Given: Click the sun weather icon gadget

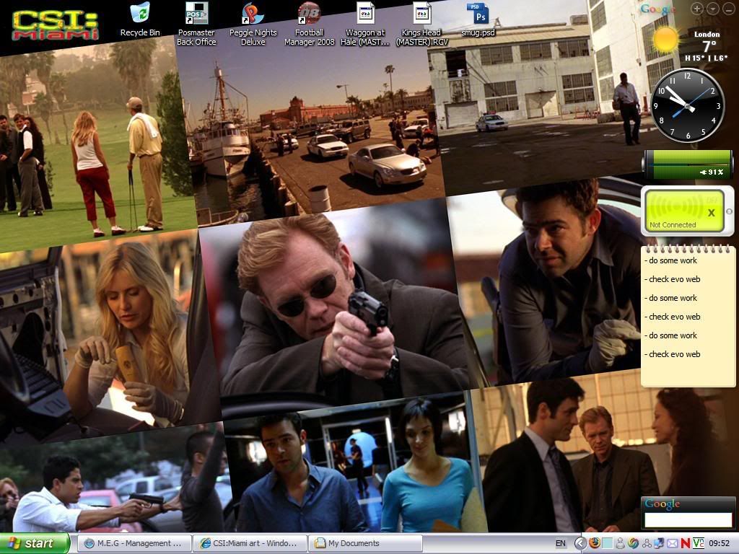Looking at the screenshot, I should point(666,40).
